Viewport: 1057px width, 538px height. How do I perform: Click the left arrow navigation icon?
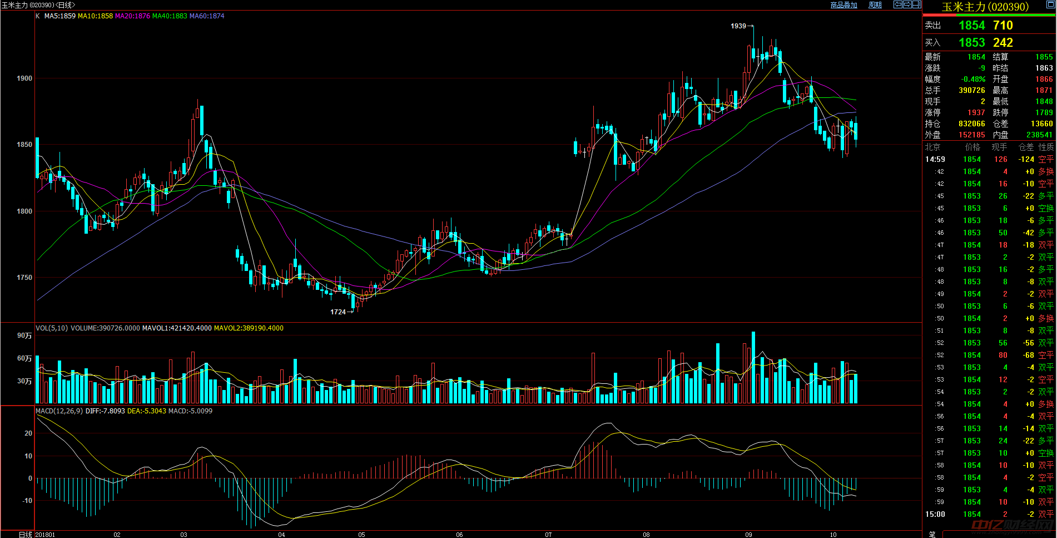point(898,4)
